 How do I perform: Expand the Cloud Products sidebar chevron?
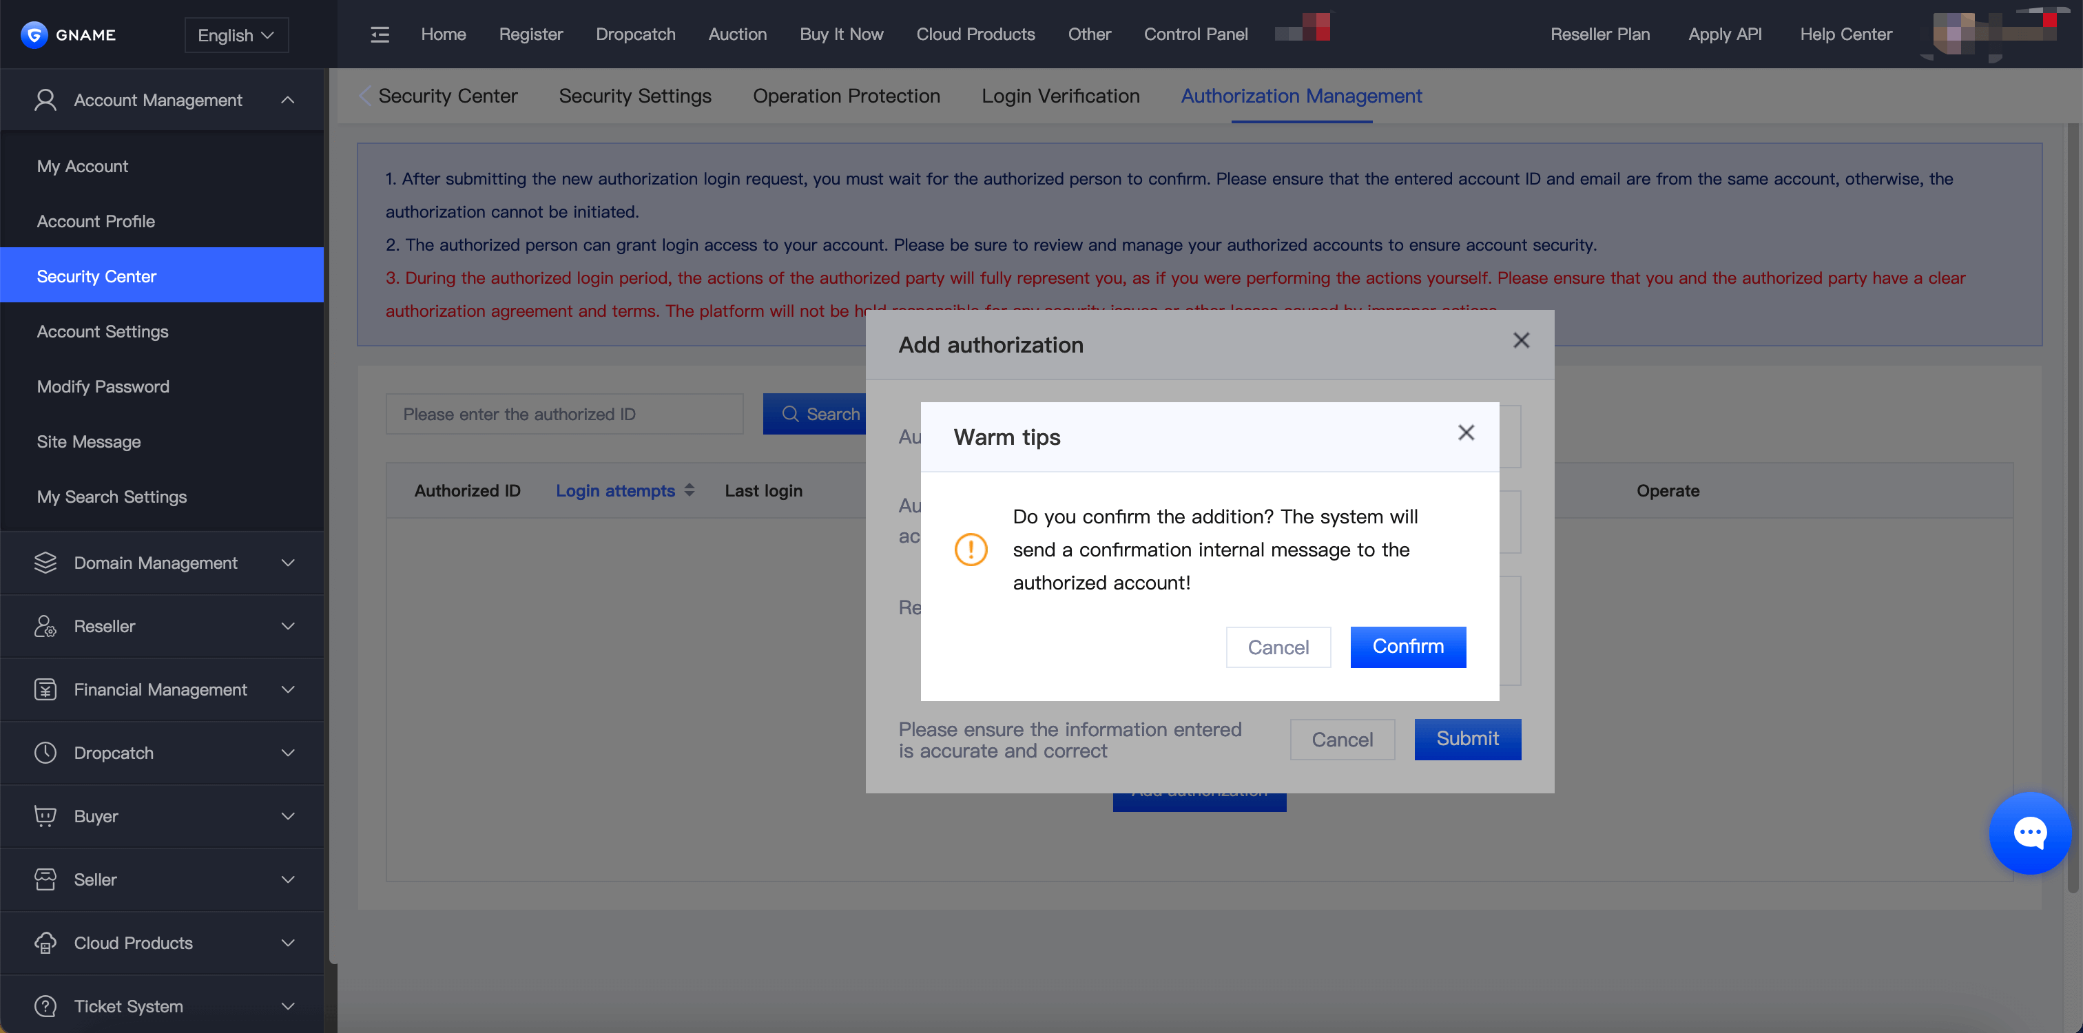pyautogui.click(x=287, y=943)
